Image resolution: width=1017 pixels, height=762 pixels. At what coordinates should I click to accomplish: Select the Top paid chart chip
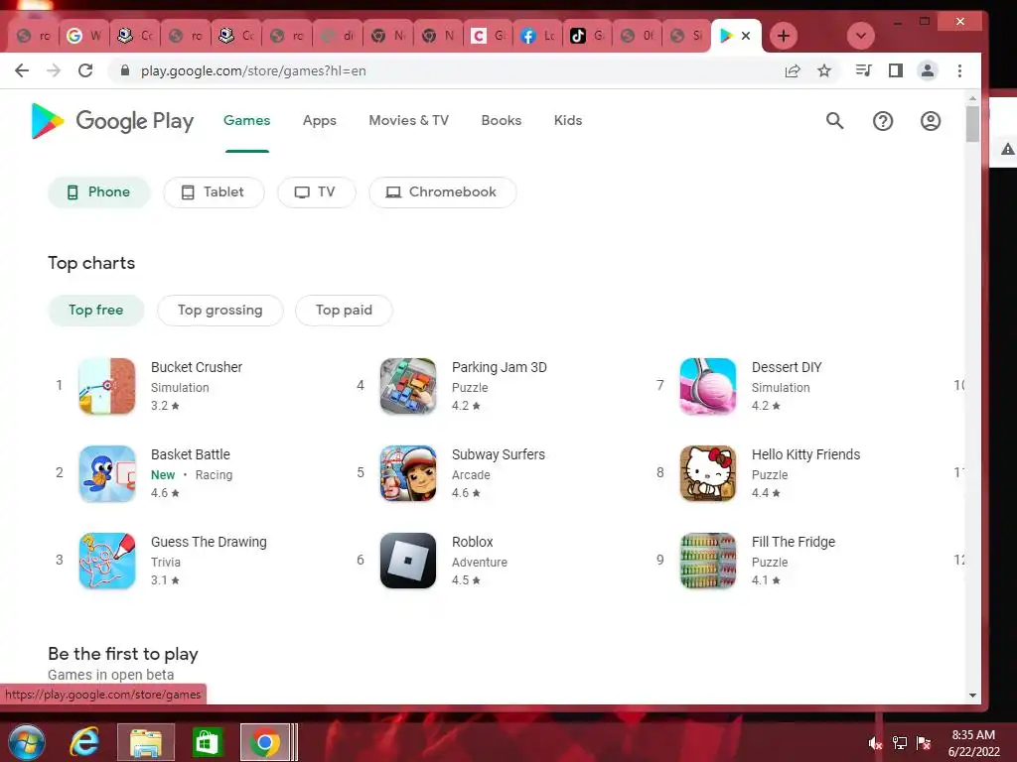344,311
